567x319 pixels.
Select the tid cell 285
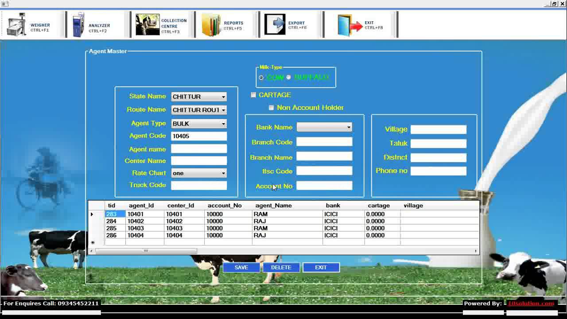115,228
